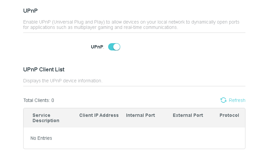
Task: Select the Client IP Address column header
Action: (x=99, y=115)
